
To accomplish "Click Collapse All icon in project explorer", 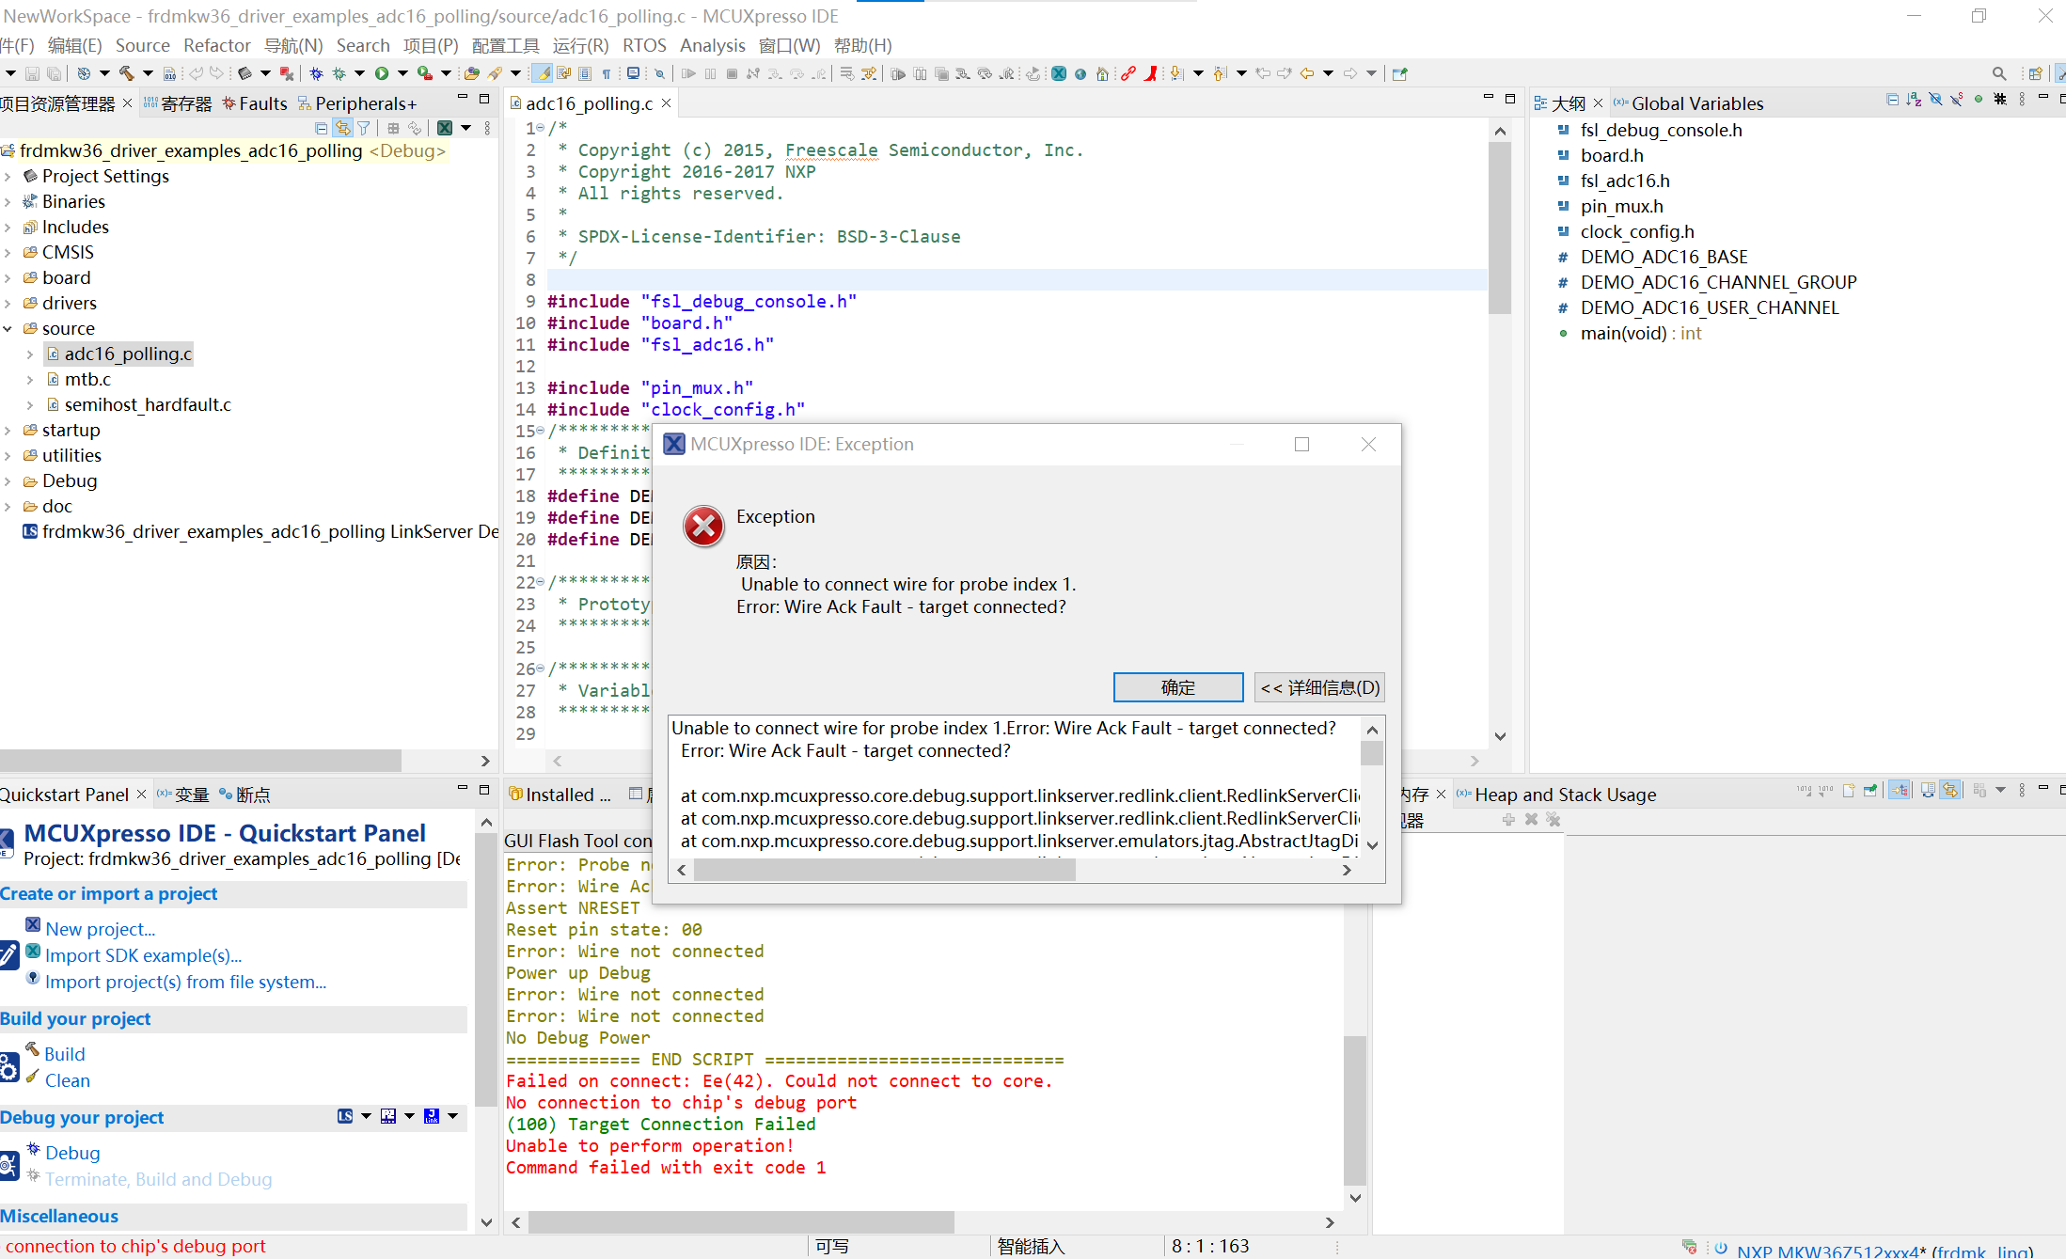I will (x=322, y=128).
